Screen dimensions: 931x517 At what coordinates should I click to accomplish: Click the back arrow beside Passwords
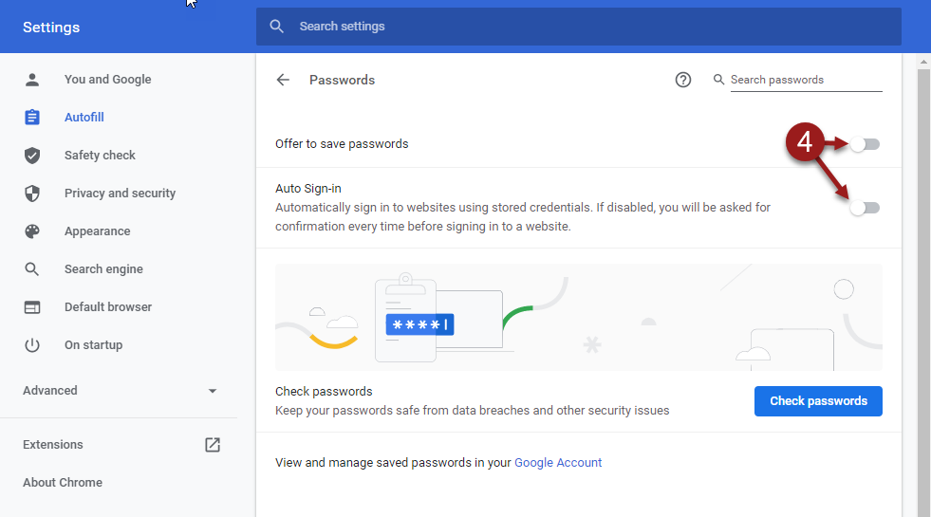coord(283,80)
